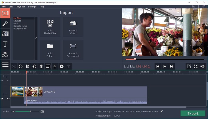Click the Rotate clip icon
208x119 pixels.
tap(21, 66)
